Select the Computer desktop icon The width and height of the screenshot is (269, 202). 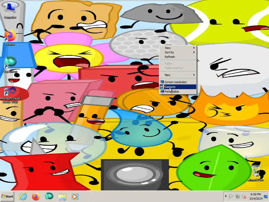point(10,10)
